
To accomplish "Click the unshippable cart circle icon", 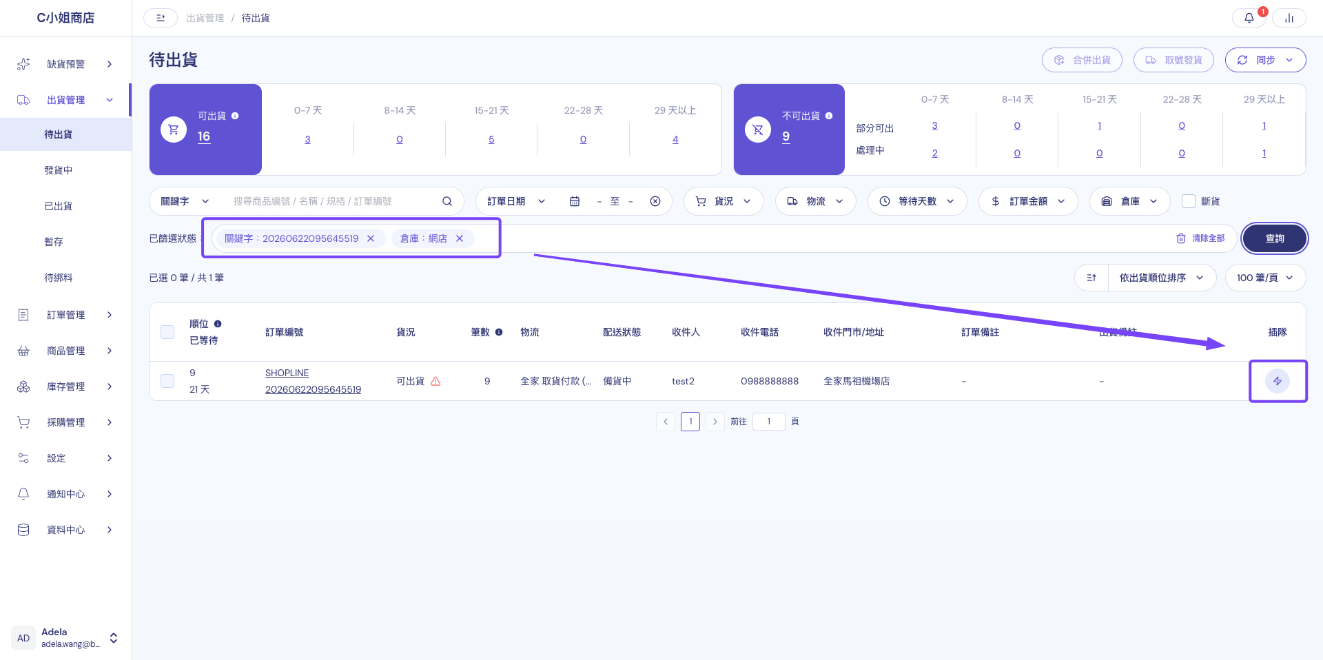I will (758, 130).
